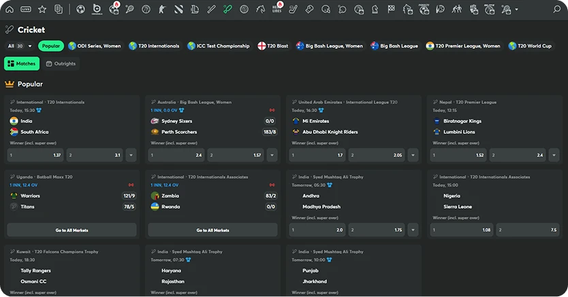This screenshot has height=297, width=568.
Task: Open the Home icon in top bar
Action: point(10,10)
